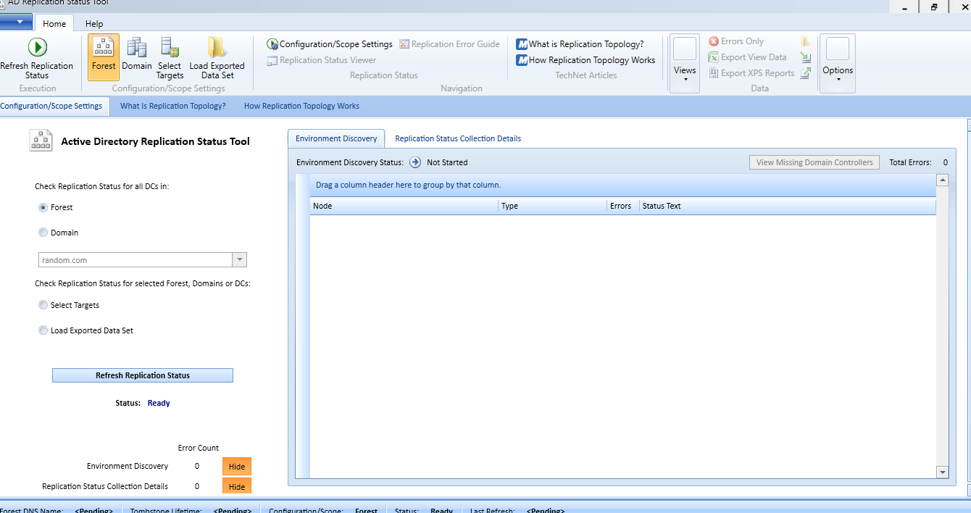The image size is (971, 513).
Task: Run Refresh Replication Status from the ribbon
Action: (37, 59)
